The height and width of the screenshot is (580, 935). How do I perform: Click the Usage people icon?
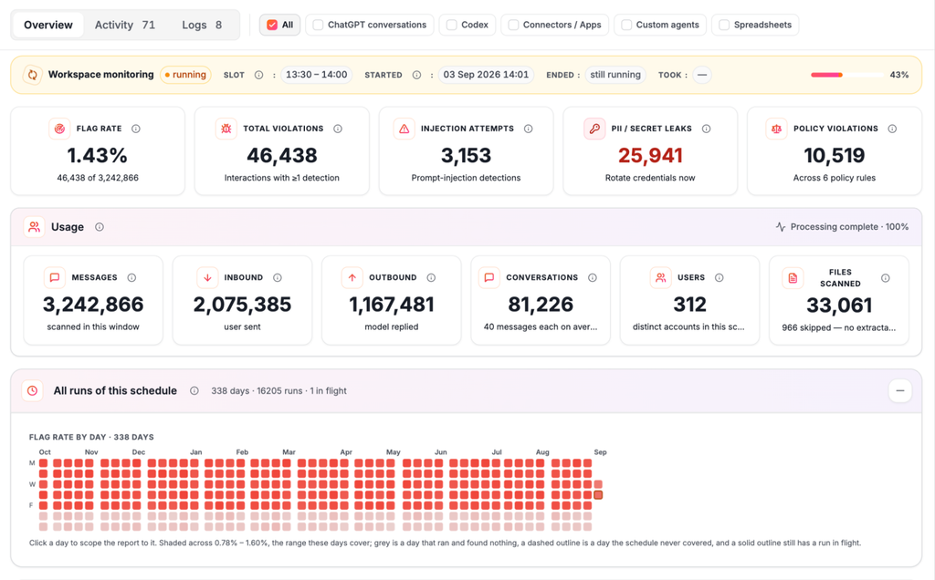point(34,227)
